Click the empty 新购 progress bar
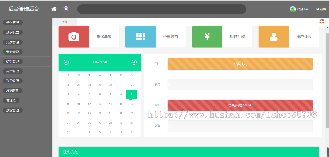Screen dimensions: 329x157 point(240,126)
